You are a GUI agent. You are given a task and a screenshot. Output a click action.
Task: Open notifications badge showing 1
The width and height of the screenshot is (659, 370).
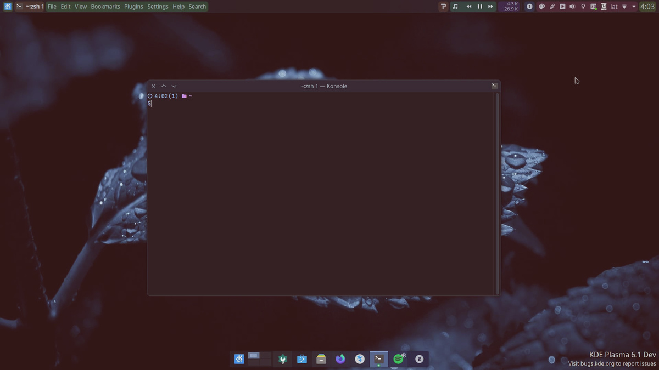pyautogui.click(x=529, y=7)
